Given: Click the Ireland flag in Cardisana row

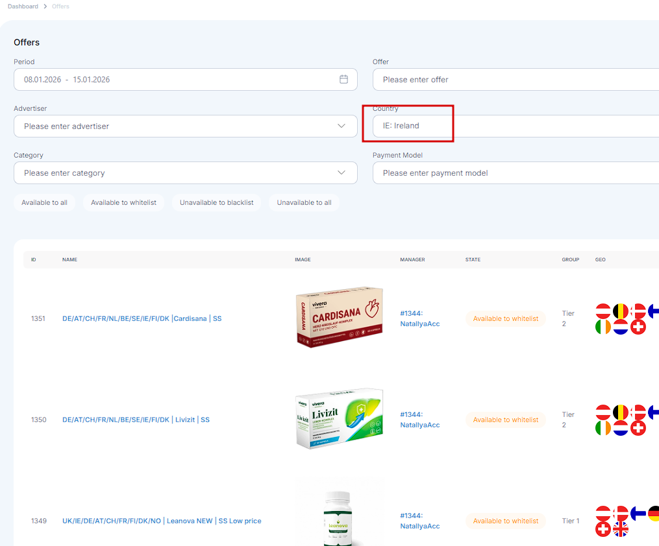Looking at the screenshot, I should tap(603, 327).
